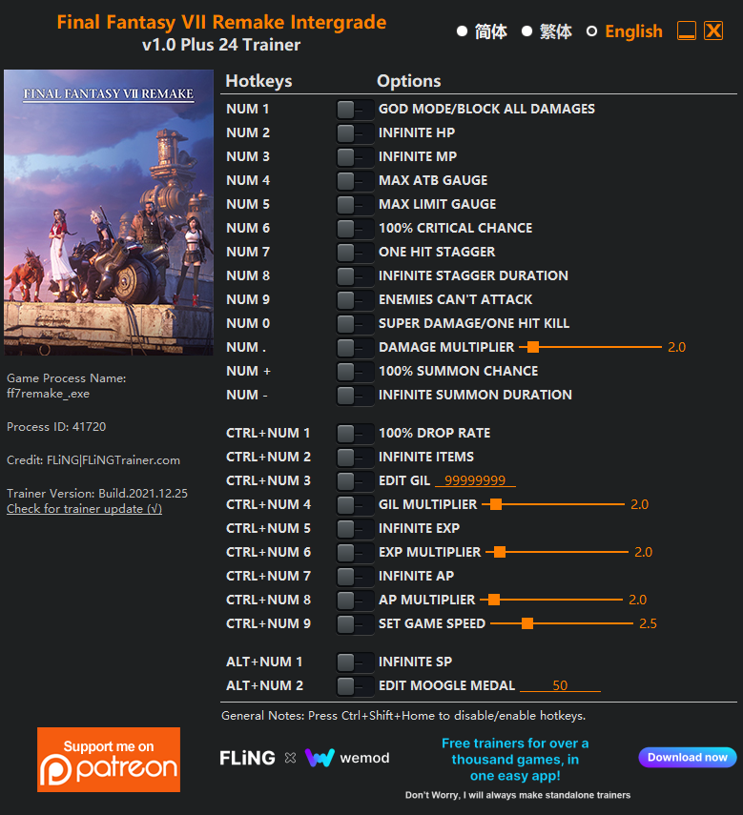Click the Options column header
The image size is (743, 815).
[x=408, y=81]
